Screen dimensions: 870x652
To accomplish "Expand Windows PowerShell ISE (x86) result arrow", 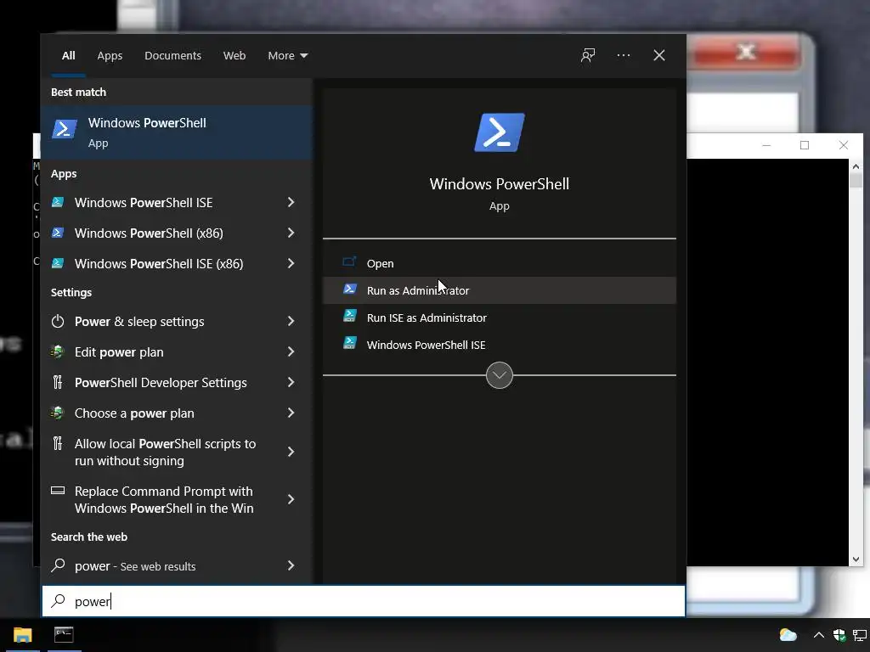I will click(x=291, y=263).
